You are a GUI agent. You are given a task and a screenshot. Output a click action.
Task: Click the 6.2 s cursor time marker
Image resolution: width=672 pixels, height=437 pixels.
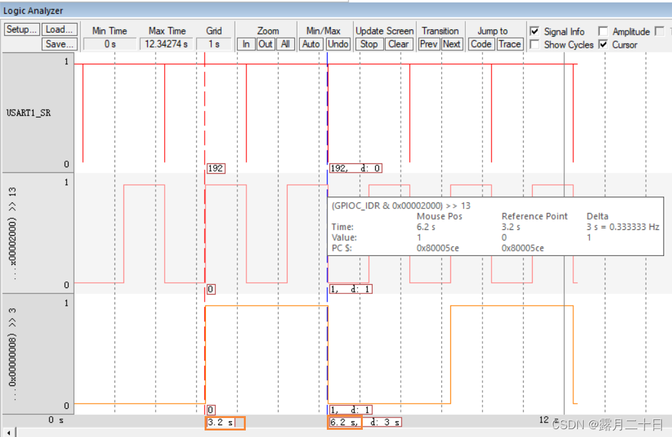[x=344, y=423]
